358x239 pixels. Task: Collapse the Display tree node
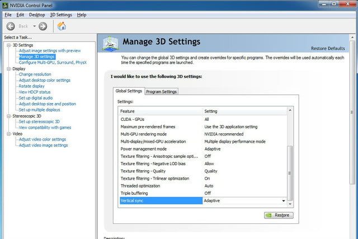pos(8,69)
